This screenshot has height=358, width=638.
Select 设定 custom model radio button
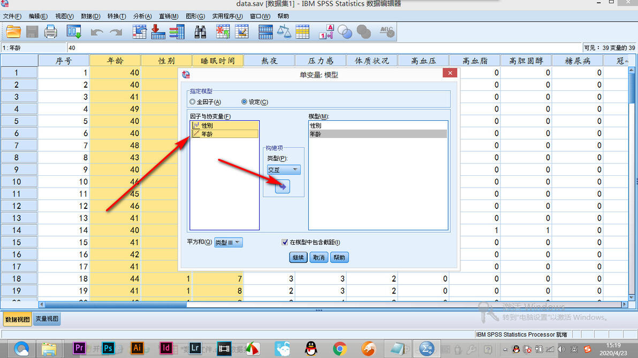pyautogui.click(x=244, y=102)
